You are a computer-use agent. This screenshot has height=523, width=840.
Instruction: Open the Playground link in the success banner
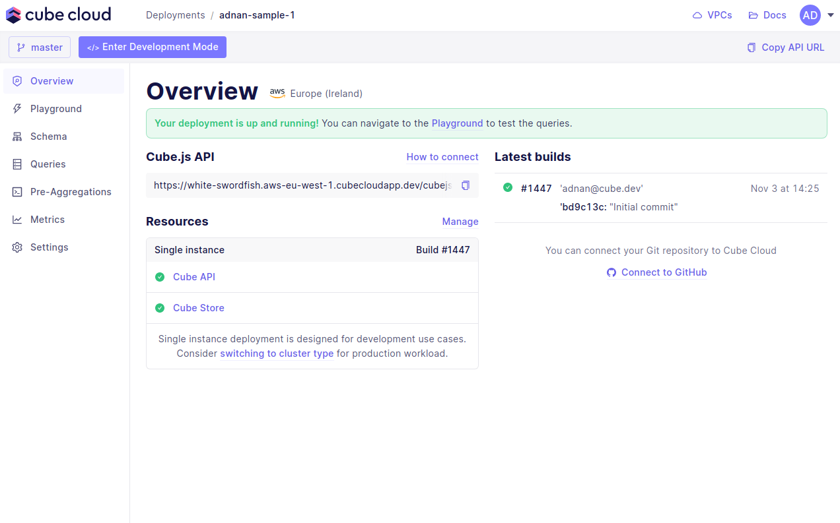pos(457,123)
